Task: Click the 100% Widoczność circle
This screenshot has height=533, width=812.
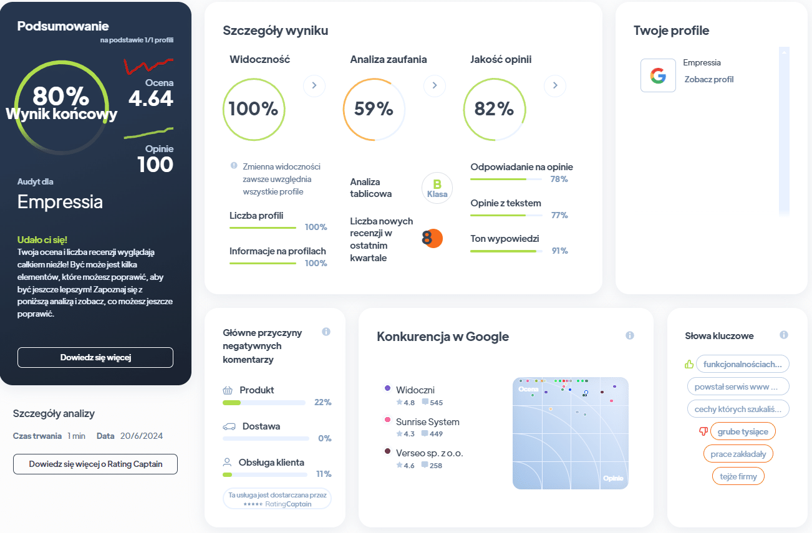Action: (253, 109)
